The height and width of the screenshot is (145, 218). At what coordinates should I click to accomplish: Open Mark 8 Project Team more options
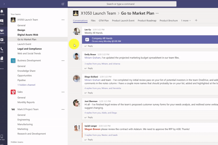tap(63, 109)
